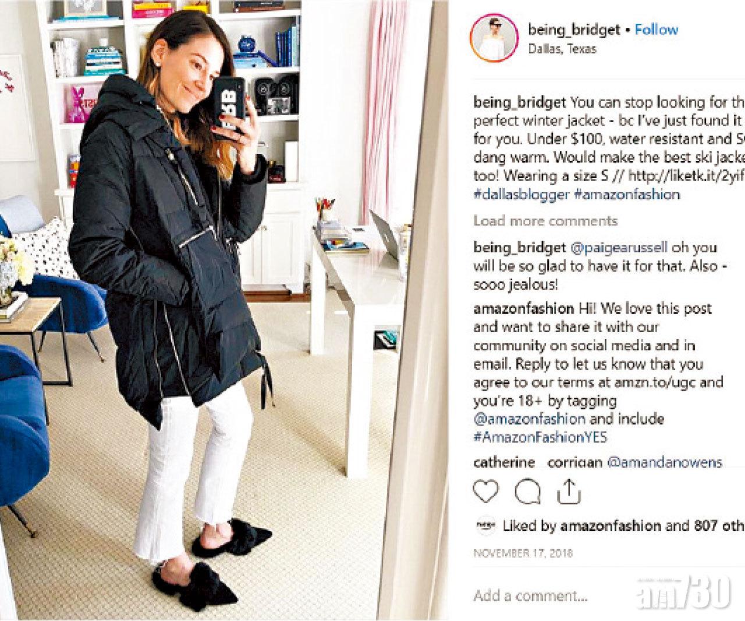745x621 pixels.
Task: Open being_bridget profile picture avatar
Action: (x=494, y=37)
